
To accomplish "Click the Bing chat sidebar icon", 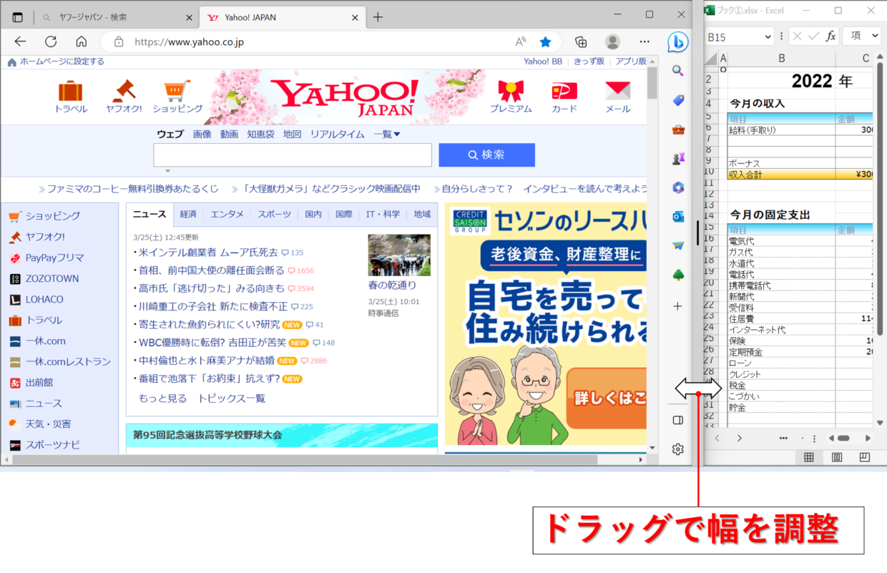I will coord(677,42).
